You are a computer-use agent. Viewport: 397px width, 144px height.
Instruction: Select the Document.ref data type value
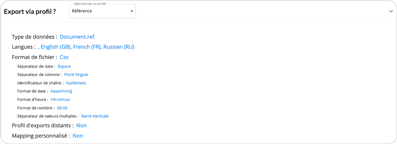(x=77, y=37)
